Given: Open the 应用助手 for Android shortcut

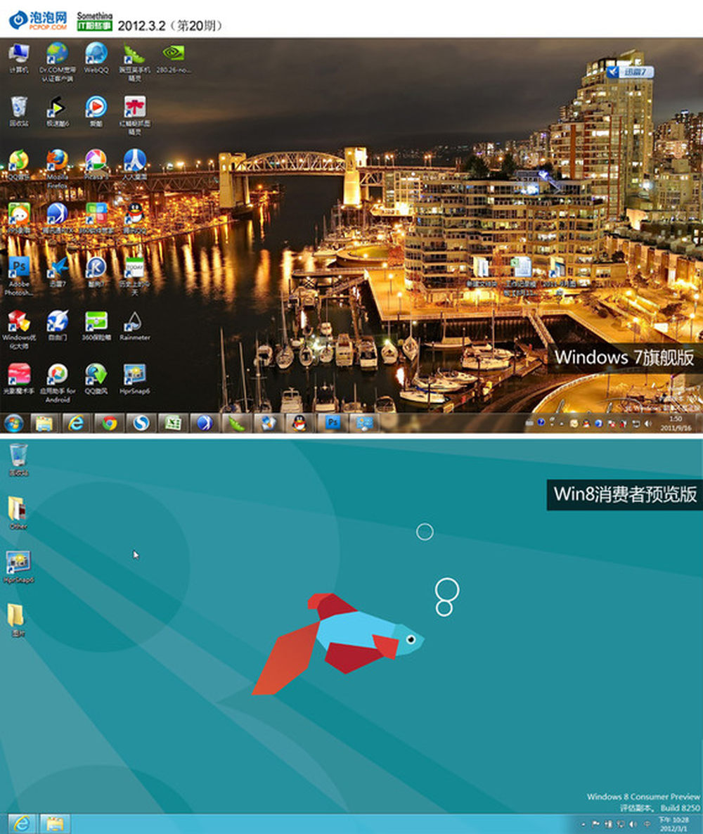Looking at the screenshot, I should (58, 383).
